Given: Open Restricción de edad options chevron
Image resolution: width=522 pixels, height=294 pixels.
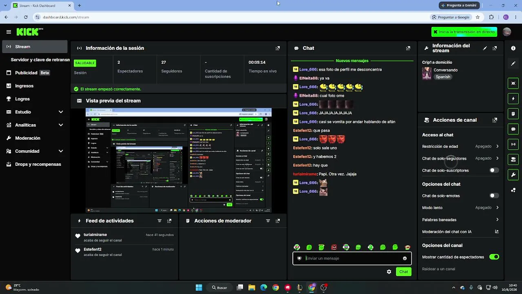Looking at the screenshot, I should pyautogui.click(x=497, y=147).
